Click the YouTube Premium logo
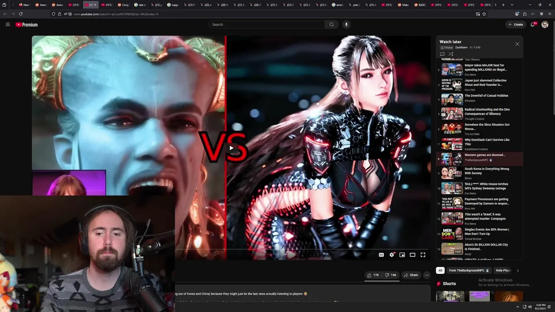The image size is (555, 312). 27,25
